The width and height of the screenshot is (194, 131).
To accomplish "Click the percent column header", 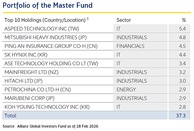I will tap(184, 20).
